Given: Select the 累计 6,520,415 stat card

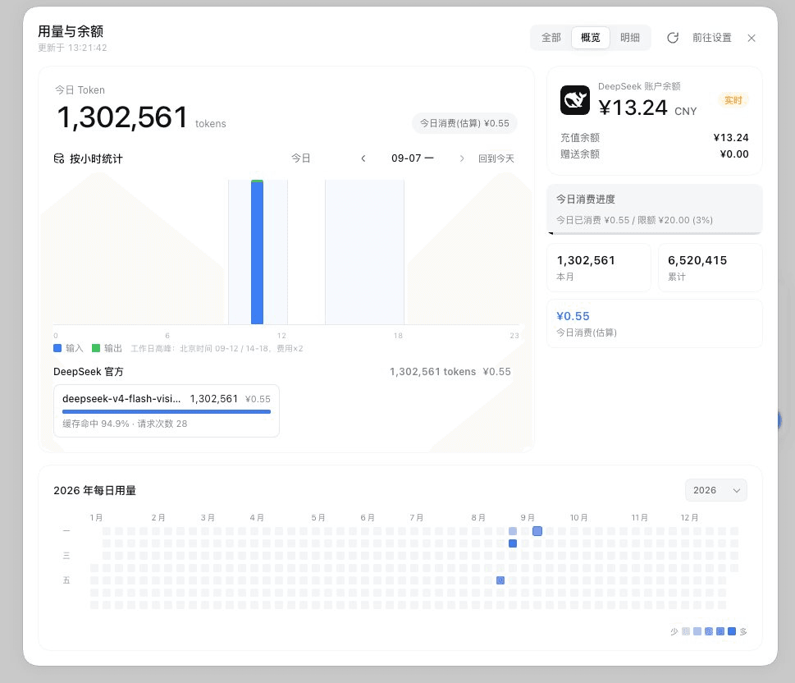Looking at the screenshot, I should tap(710, 268).
